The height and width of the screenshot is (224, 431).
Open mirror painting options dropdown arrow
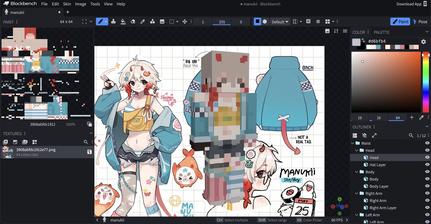[301, 22]
